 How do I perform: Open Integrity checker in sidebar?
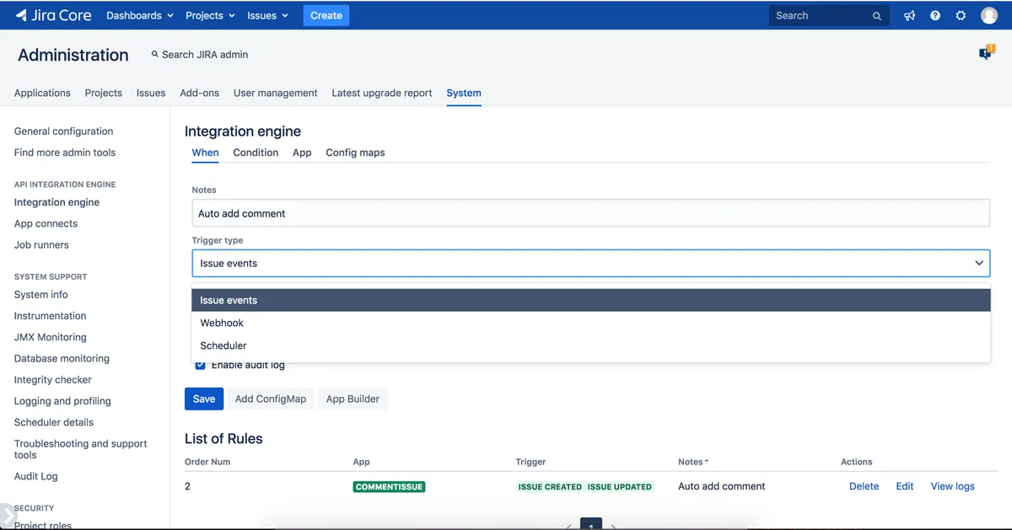(x=53, y=380)
